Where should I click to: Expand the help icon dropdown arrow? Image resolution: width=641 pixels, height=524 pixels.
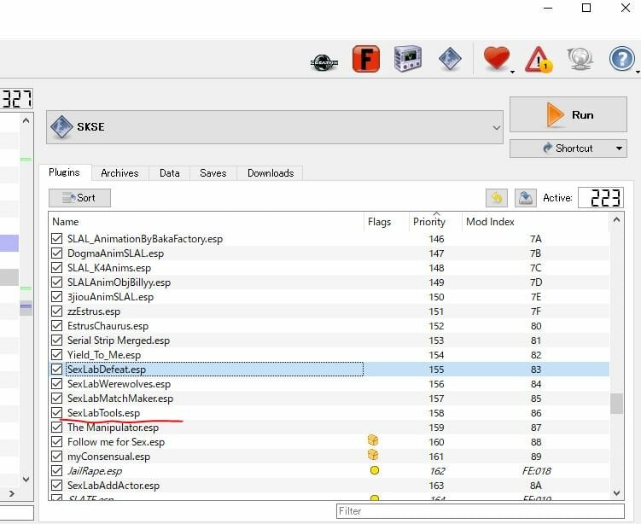pyautogui.click(x=638, y=73)
